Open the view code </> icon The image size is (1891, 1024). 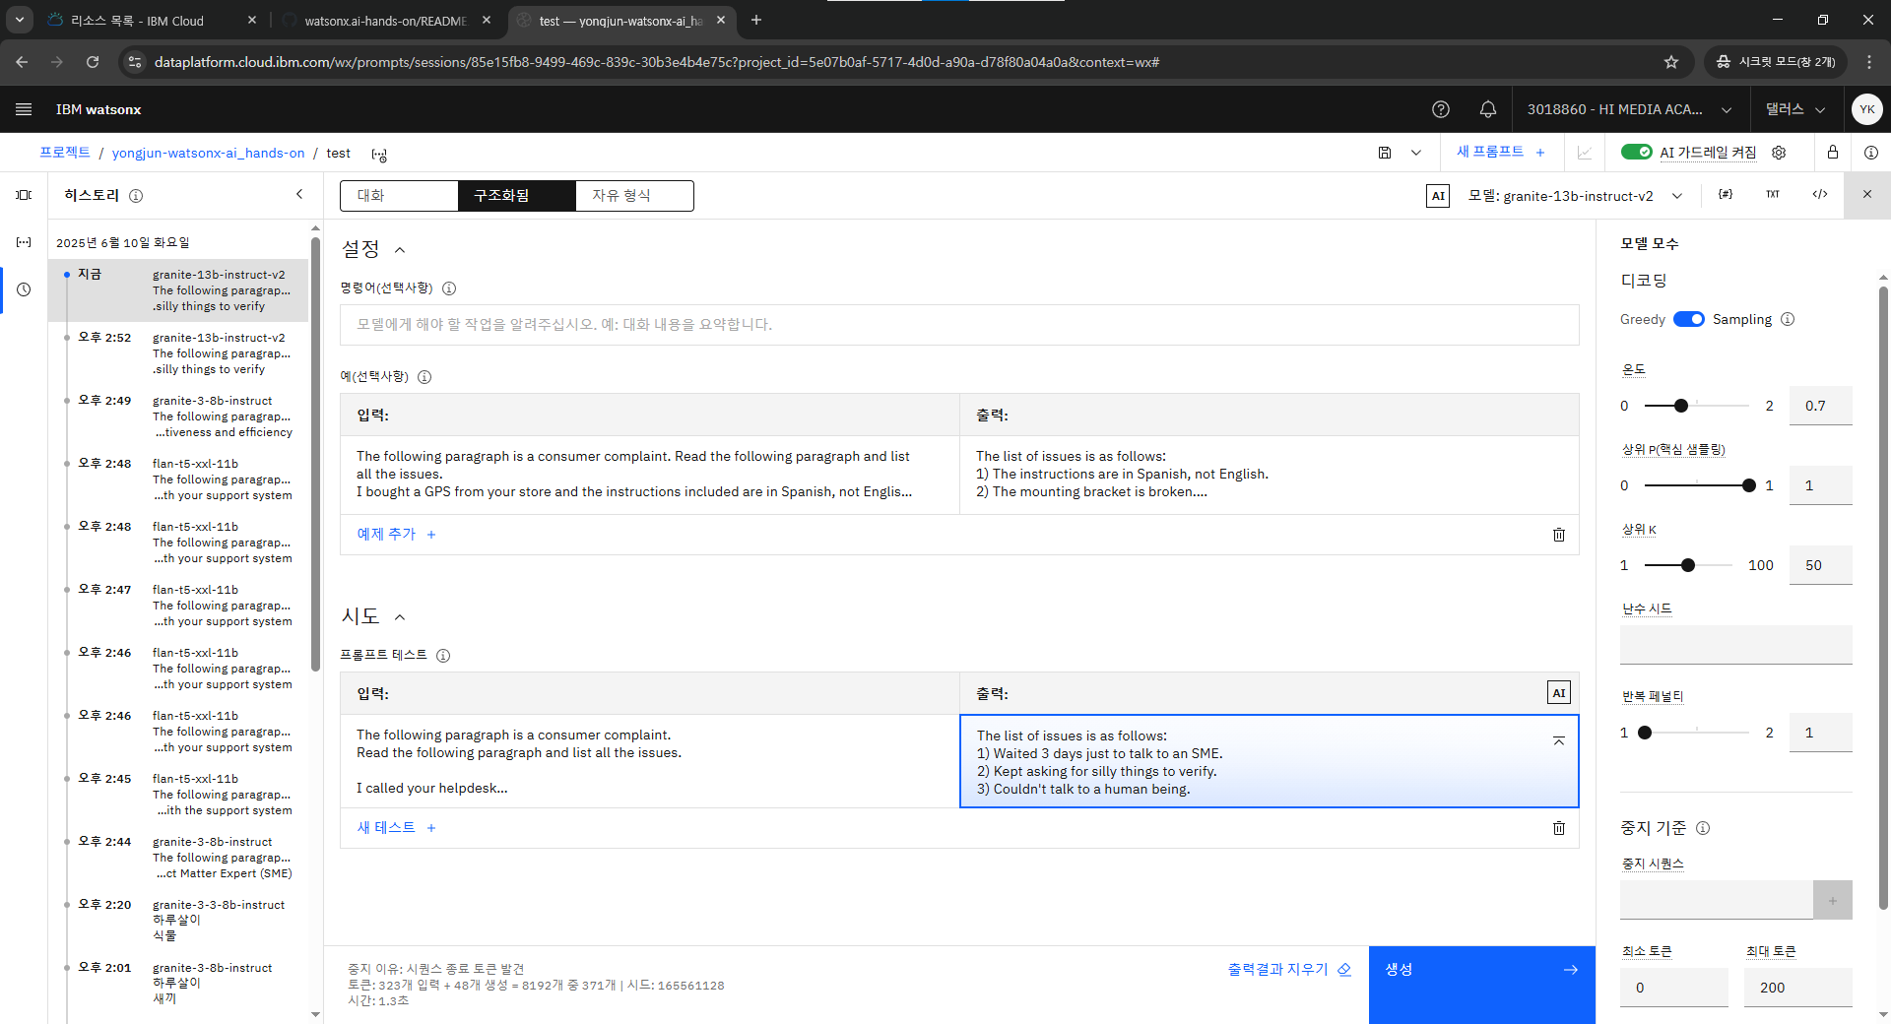(x=1820, y=195)
